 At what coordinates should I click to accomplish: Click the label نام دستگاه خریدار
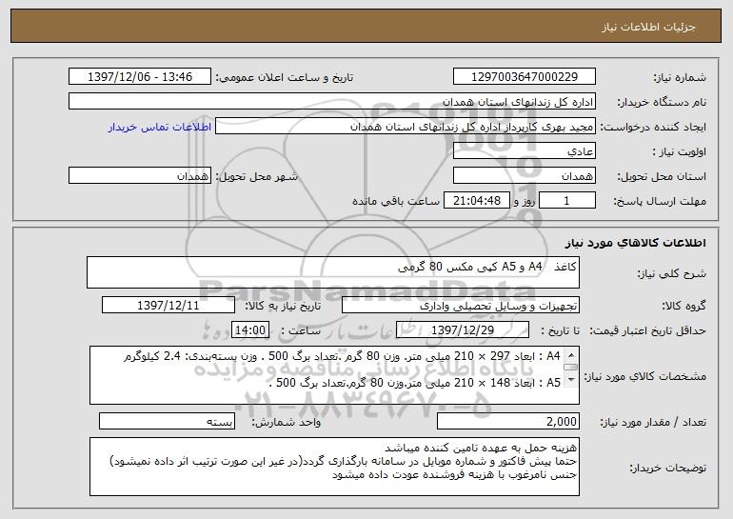coord(662,102)
